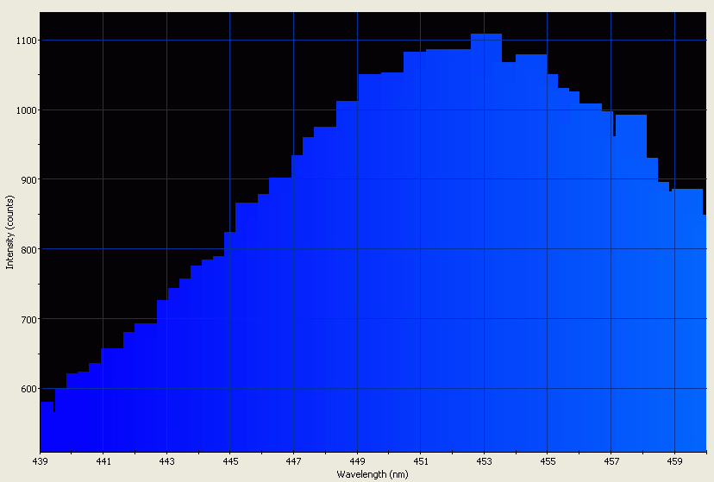Select the 453 wavelength tick label
714x482 pixels.
tap(485, 461)
